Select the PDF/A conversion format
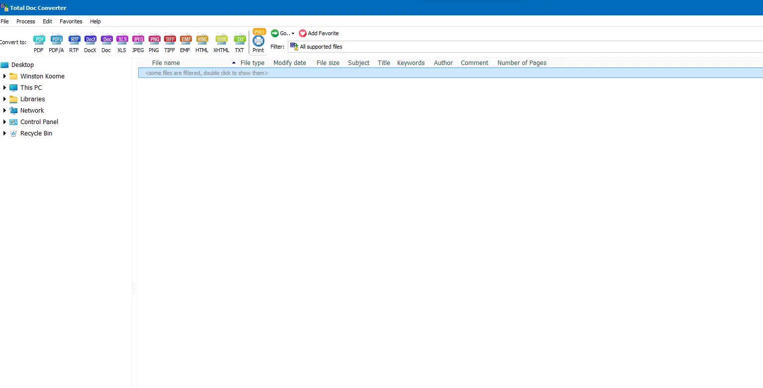The image size is (763, 388). [x=56, y=42]
